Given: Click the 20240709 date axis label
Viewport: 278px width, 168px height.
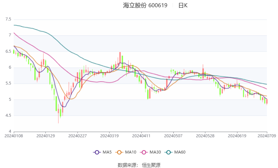Looking at the screenshot, I should (x=267, y=136).
